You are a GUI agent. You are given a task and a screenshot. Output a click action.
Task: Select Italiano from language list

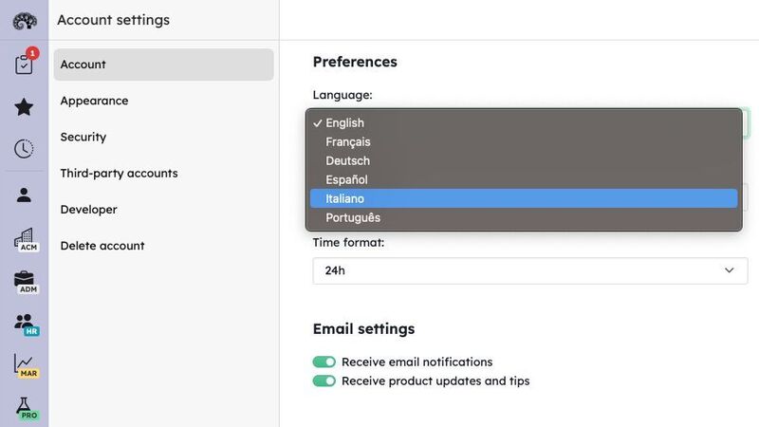pos(524,198)
